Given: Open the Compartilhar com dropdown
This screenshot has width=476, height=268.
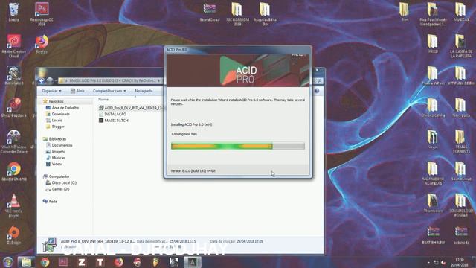Looking at the screenshot, I should click(109, 91).
